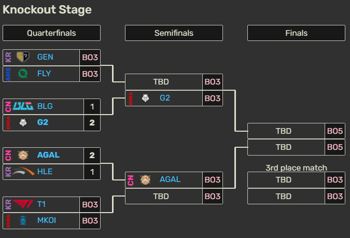Screen dimensions: 350x238
Task: Click the MKOI team logo icon
Action: (x=23, y=221)
